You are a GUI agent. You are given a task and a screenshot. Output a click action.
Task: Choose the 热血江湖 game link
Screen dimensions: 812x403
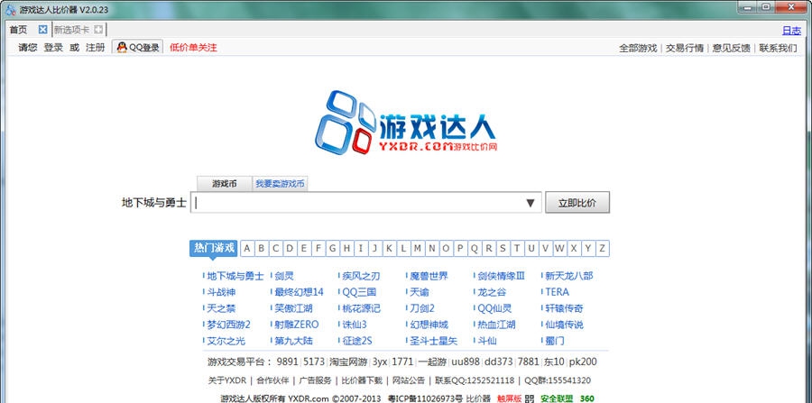coord(496,325)
